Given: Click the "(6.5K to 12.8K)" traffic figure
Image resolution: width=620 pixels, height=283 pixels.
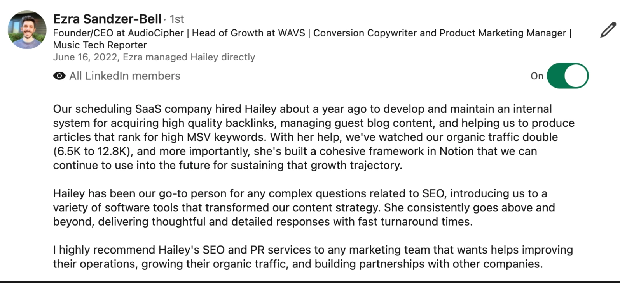Looking at the screenshot, I should click(92, 151).
